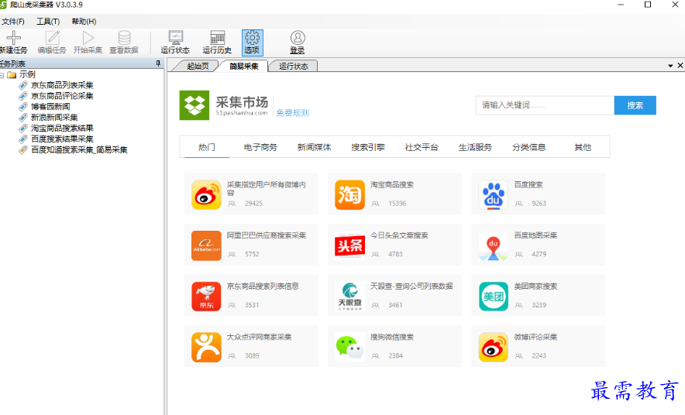Select the Taobao 淘 icon
Image resolution: width=685 pixels, height=415 pixels.
coord(350,194)
